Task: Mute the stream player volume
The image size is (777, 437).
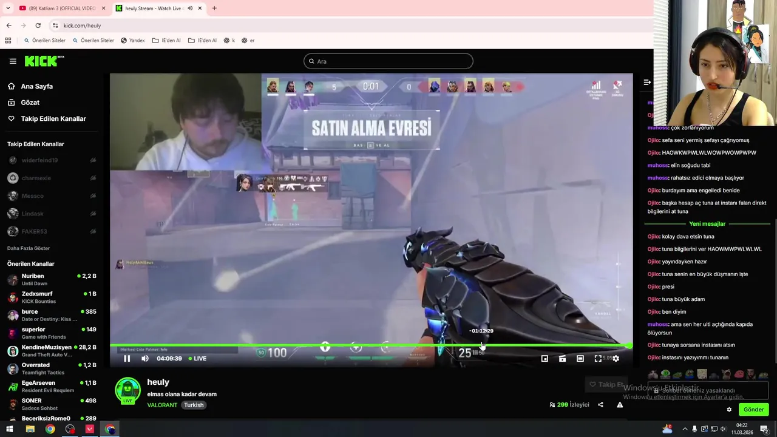Action: click(145, 359)
